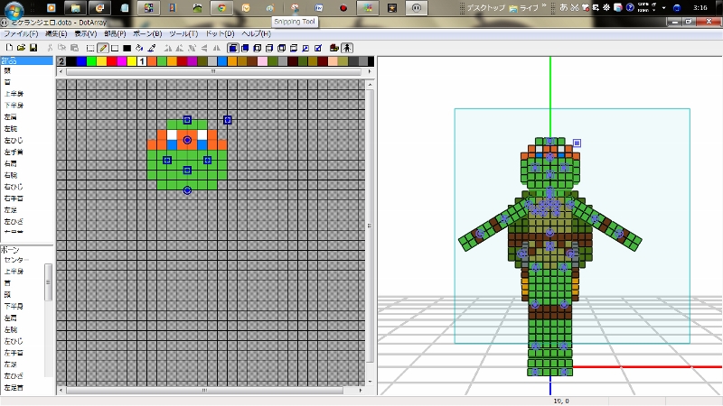Select 右ひじ in the parts list
The image size is (723, 406).
coord(14,187)
